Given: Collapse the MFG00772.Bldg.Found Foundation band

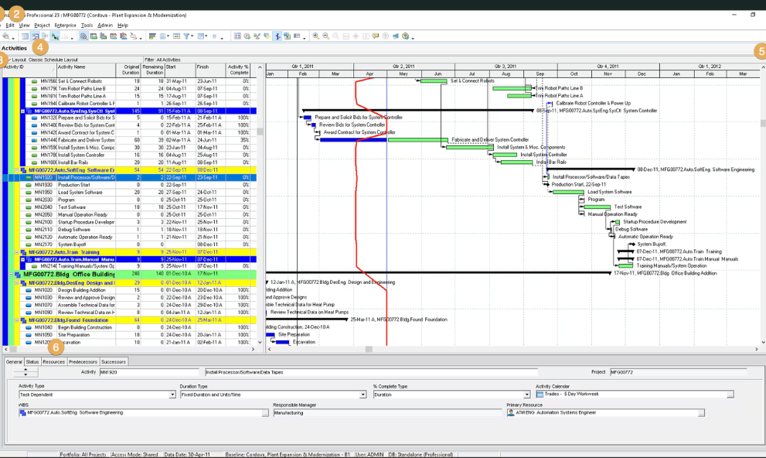Looking at the screenshot, I should tap(16, 320).
